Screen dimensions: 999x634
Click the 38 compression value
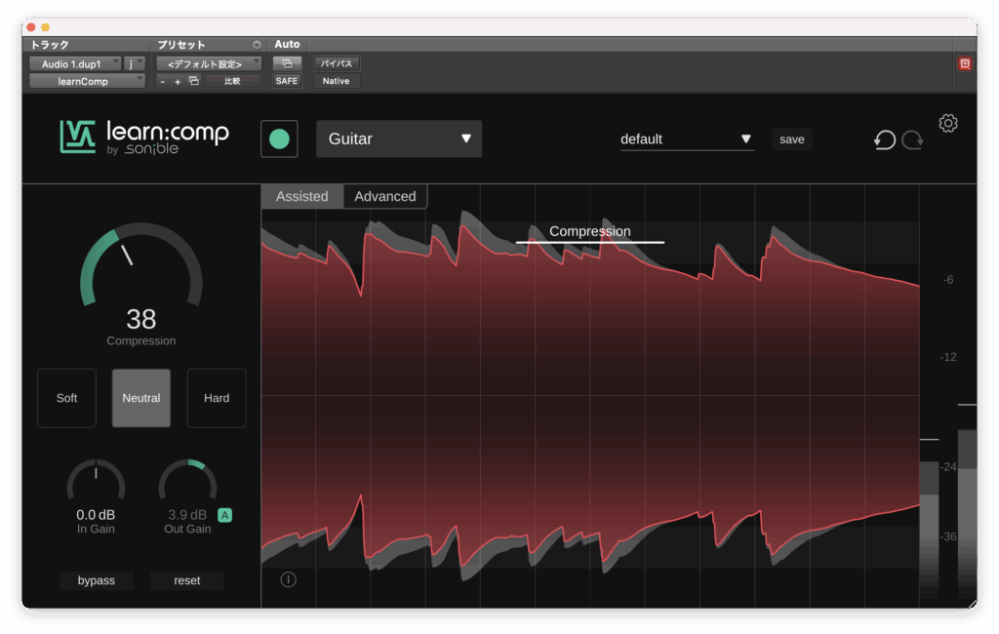coord(141,319)
